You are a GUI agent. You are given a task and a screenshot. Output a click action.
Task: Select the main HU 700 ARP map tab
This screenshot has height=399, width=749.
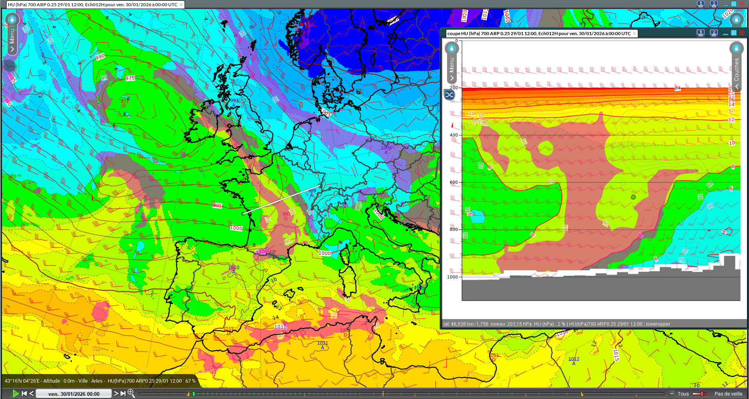click(92, 5)
